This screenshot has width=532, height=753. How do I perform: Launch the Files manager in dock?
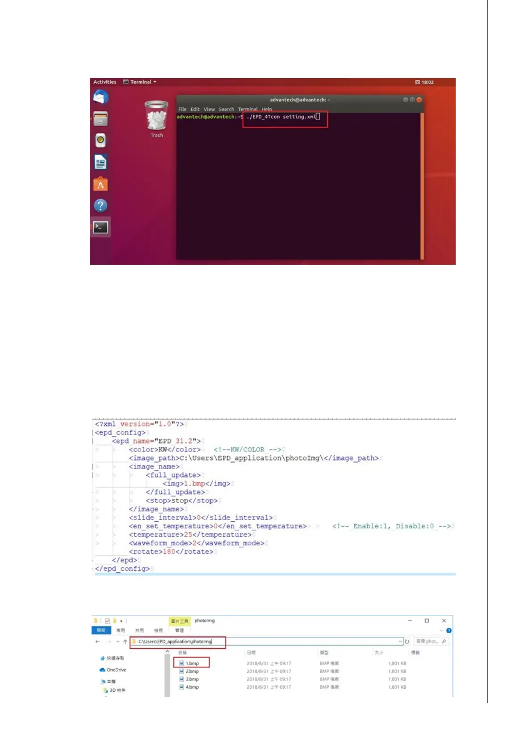101,119
